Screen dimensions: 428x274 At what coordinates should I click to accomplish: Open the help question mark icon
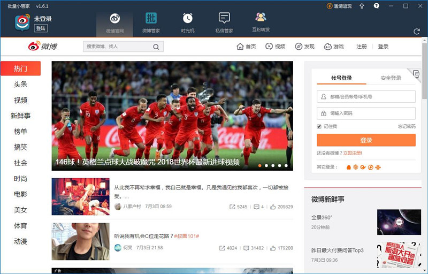click(x=377, y=6)
